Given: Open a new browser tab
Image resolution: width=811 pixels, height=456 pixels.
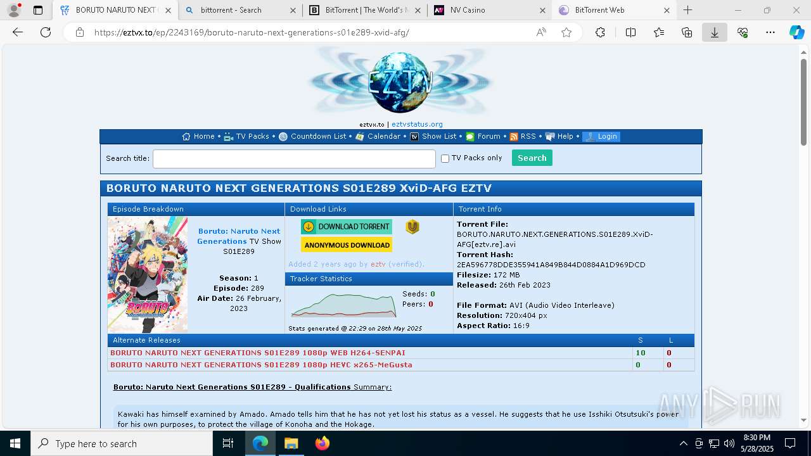Looking at the screenshot, I should 688,10.
